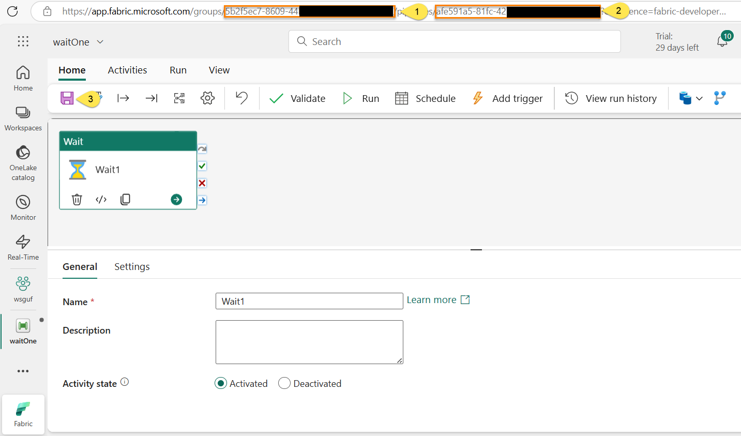Open View run history

pyautogui.click(x=611, y=98)
